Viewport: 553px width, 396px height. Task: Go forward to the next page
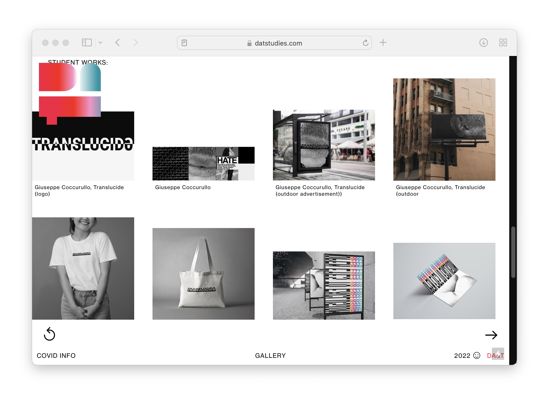click(x=135, y=43)
